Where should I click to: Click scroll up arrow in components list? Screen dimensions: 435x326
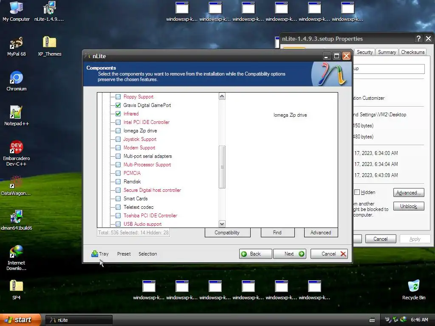222,96
